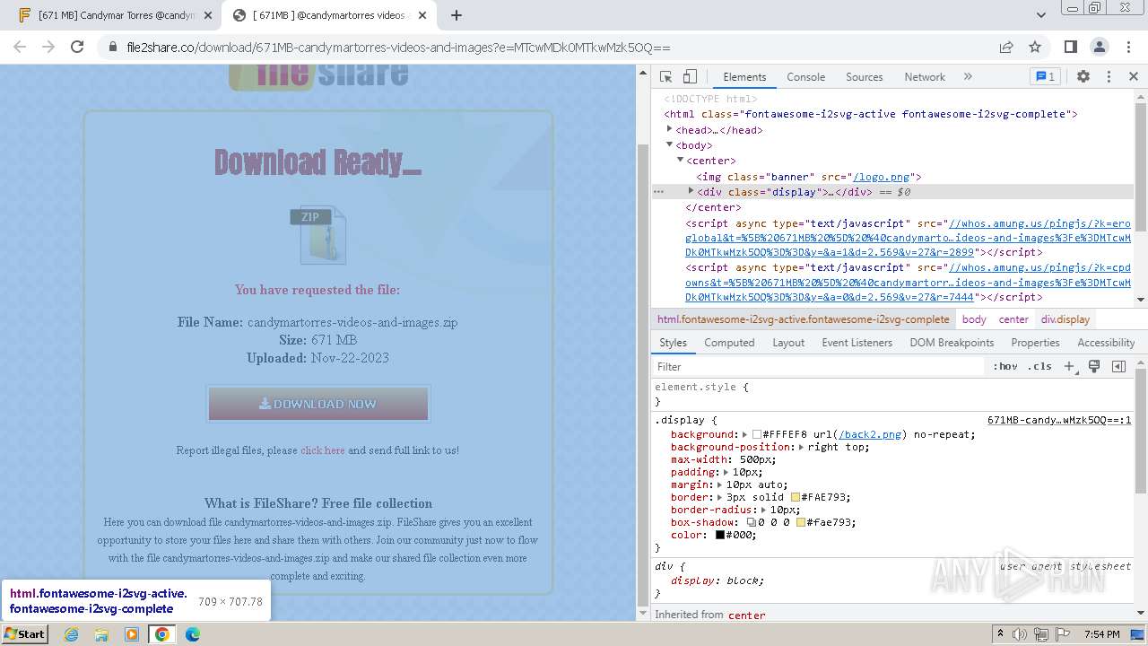Viewport: 1148px width, 646px height.
Task: Select the div.display breadcrumb
Action: pos(1065,319)
